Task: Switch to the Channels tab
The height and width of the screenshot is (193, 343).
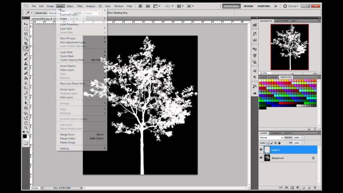Action: pos(276,133)
